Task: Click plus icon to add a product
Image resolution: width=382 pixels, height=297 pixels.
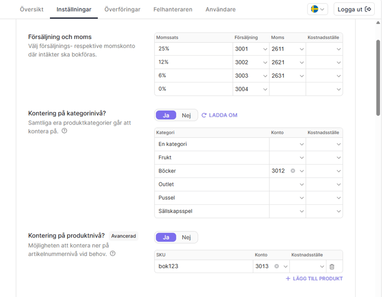Action: (288, 279)
